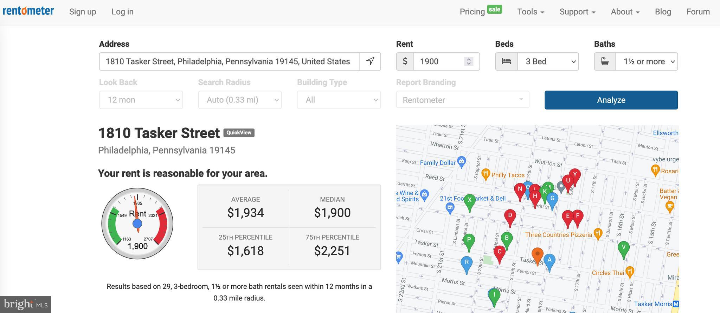Open the Beds dropdown showing 3 Bed
720x313 pixels.
[537, 61]
